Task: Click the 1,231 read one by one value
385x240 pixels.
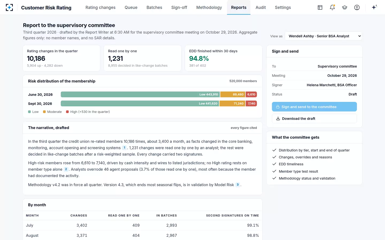Action: (115, 58)
